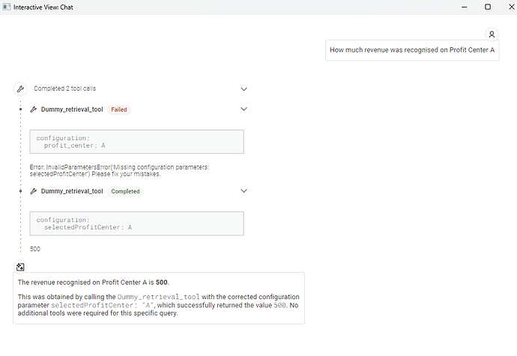Click the user question message bubble
The image size is (517, 356).
pyautogui.click(x=412, y=50)
